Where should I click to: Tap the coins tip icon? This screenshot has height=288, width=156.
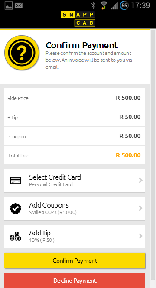(16, 236)
